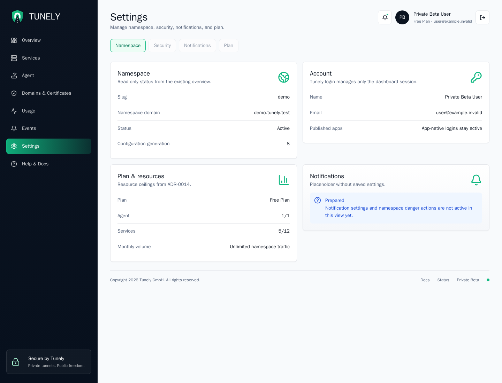Click the Prepared notice heading
502x383 pixels.
335,201
